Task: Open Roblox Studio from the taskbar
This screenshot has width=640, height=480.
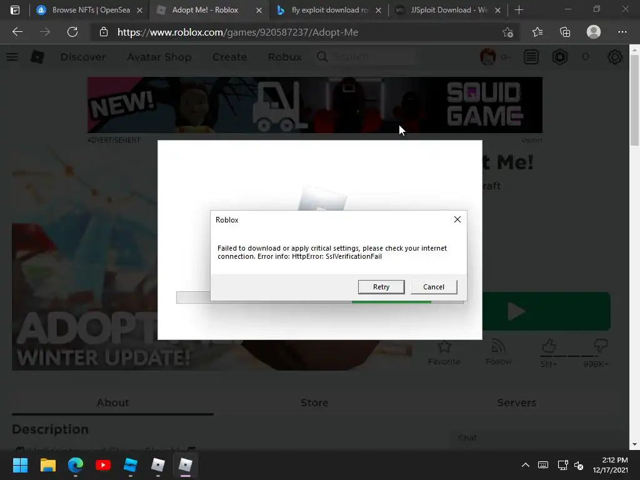Action: tap(131, 465)
